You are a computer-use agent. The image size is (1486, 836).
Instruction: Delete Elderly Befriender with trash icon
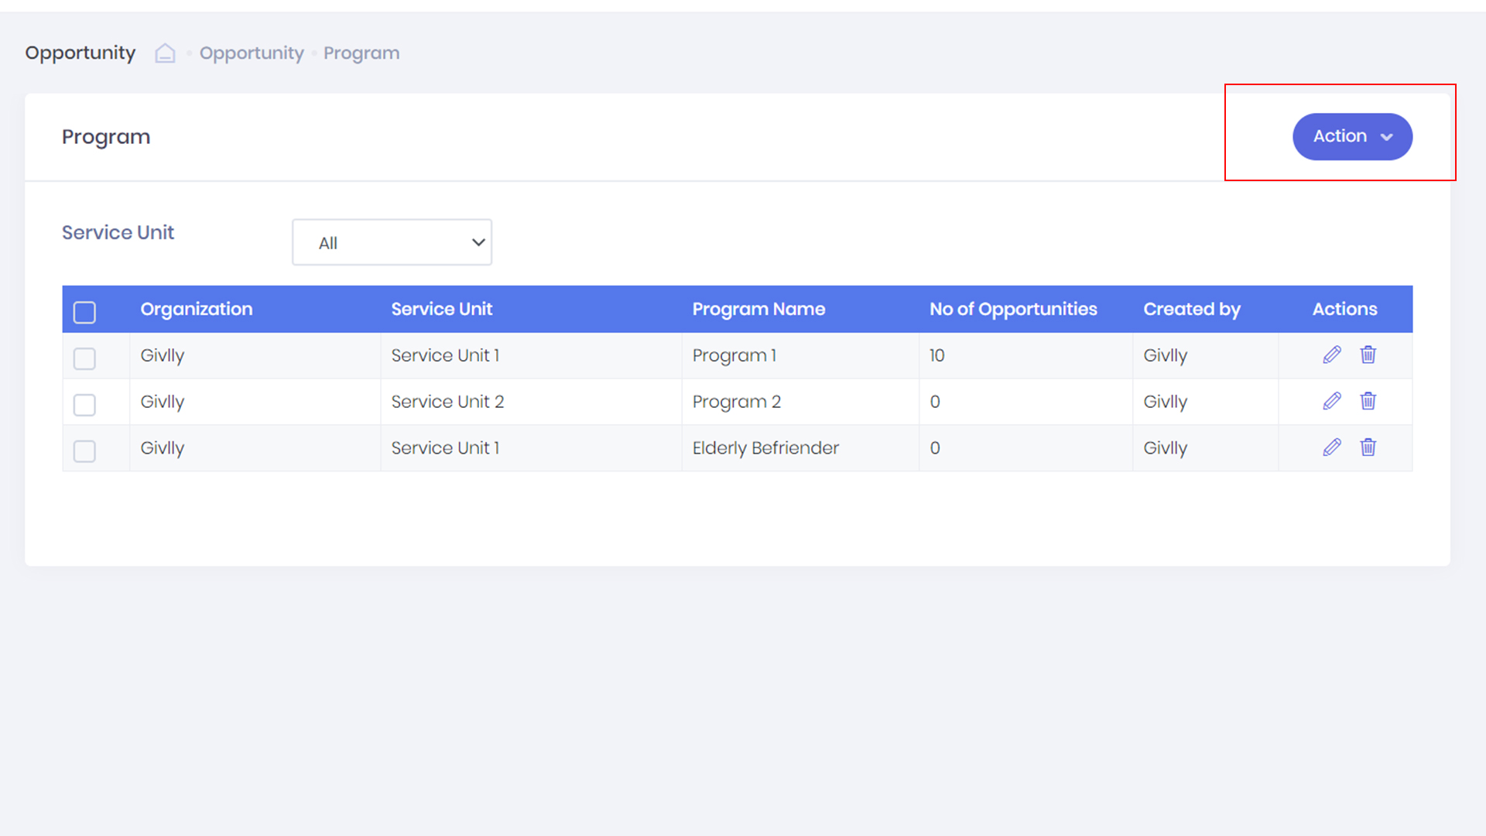click(x=1368, y=448)
